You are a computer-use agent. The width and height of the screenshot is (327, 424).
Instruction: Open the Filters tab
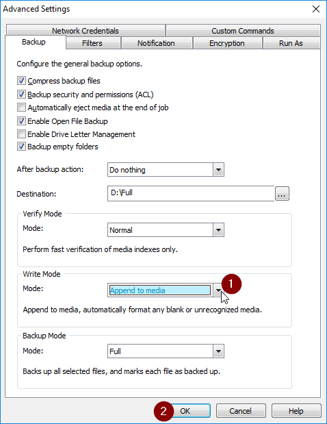click(x=93, y=43)
